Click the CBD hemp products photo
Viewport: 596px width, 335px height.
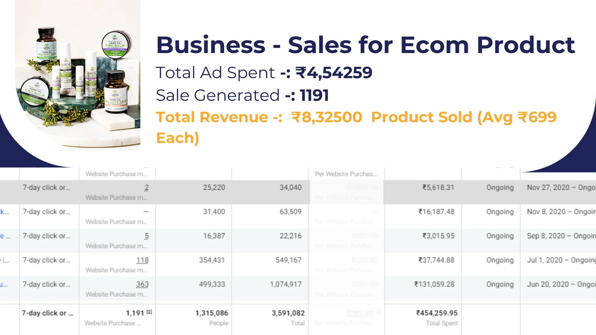[x=77, y=74]
